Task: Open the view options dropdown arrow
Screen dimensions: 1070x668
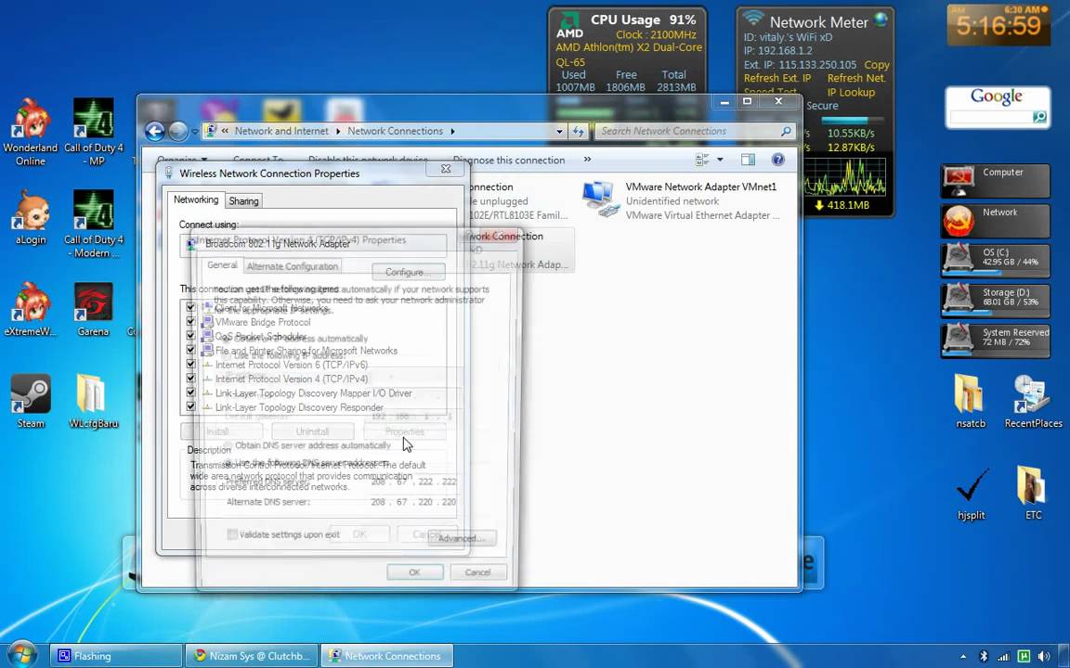Action: [720, 160]
